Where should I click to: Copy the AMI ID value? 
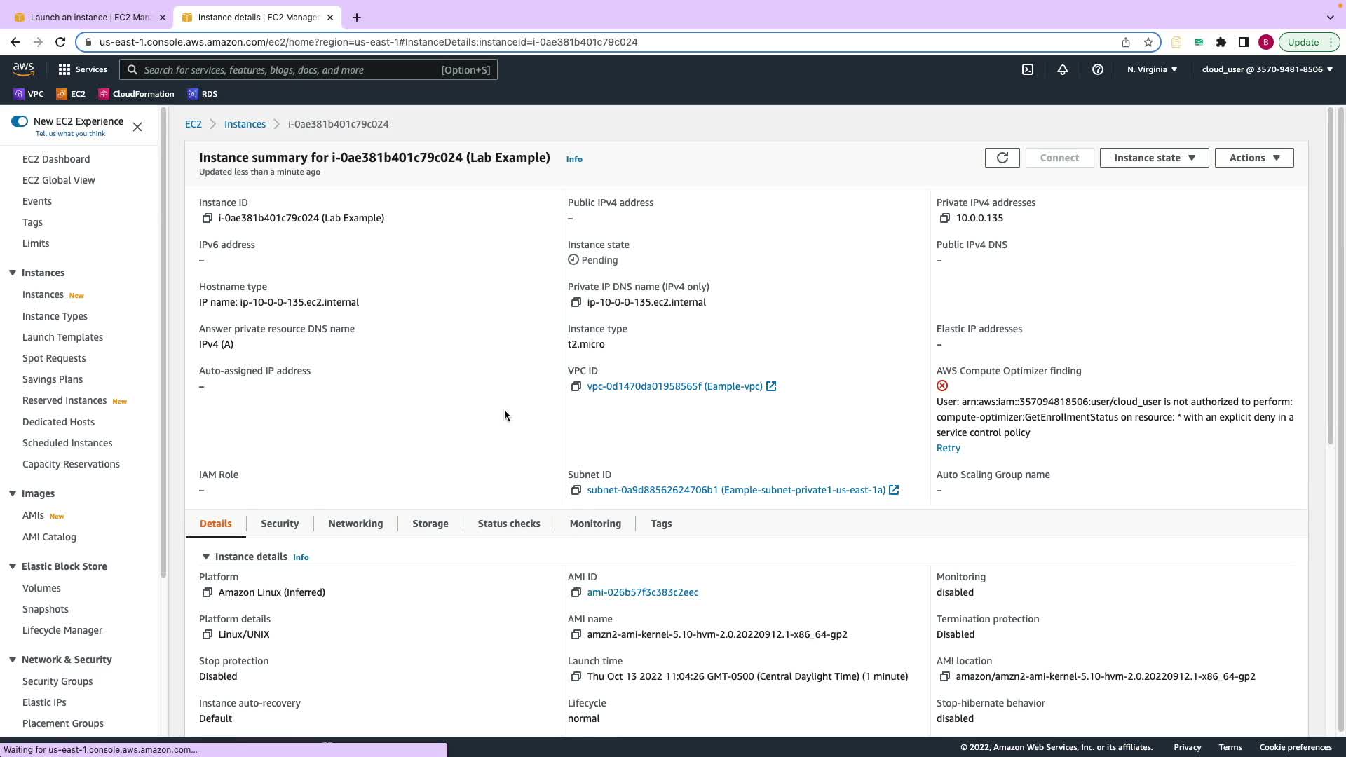click(x=576, y=592)
